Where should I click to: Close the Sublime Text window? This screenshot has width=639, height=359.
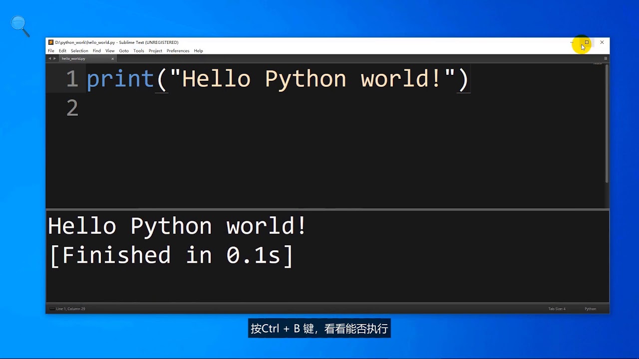point(602,42)
